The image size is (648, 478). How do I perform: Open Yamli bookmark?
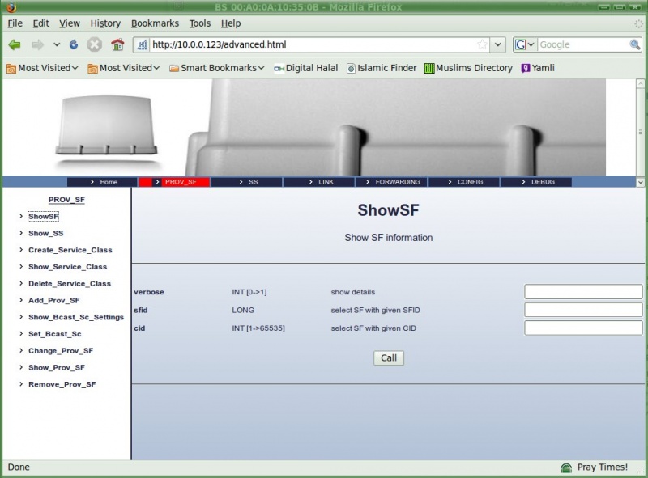538,68
